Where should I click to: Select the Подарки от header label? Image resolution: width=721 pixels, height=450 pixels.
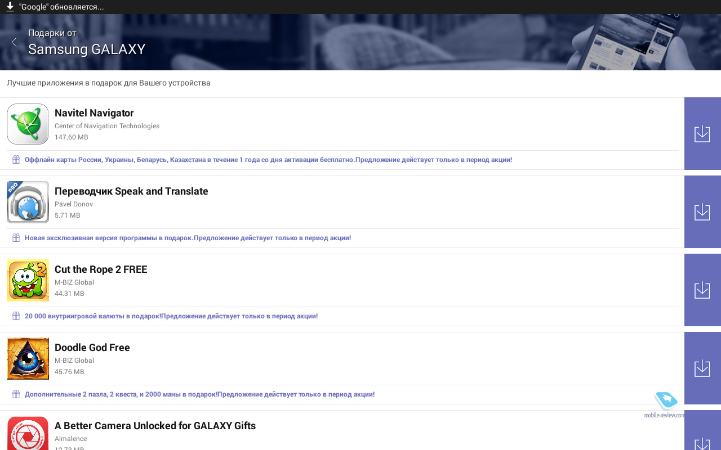(x=52, y=33)
